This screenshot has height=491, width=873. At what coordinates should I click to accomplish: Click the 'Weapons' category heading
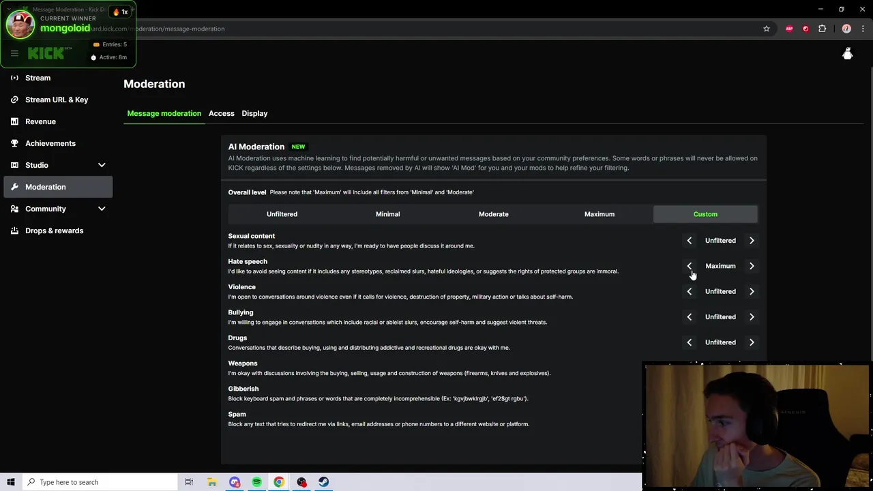[242, 363]
